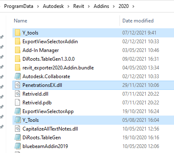Select the CapitalizeAllTextNotes.dll file icon
Screen dimensions: 174x153
[17, 129]
